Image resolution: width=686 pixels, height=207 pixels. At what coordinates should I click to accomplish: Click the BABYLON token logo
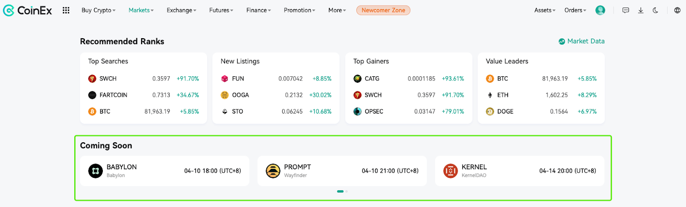pos(96,171)
